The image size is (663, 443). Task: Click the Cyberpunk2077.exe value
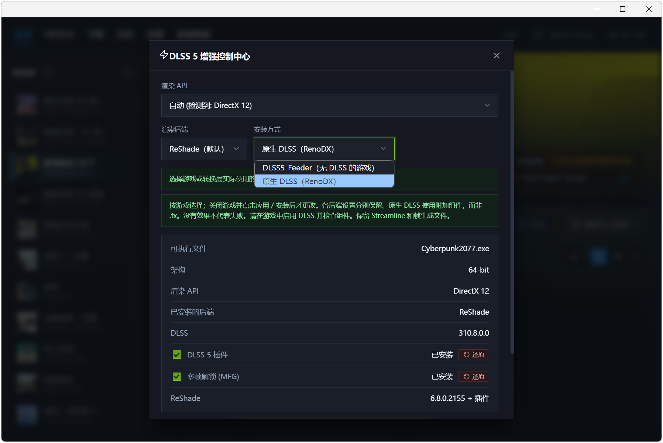[455, 249]
